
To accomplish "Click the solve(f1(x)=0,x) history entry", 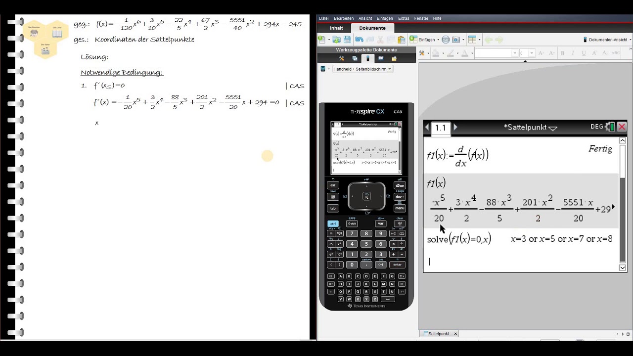I will pos(459,239).
